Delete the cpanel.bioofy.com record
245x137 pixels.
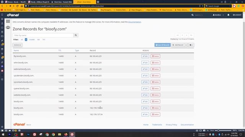[155, 89]
